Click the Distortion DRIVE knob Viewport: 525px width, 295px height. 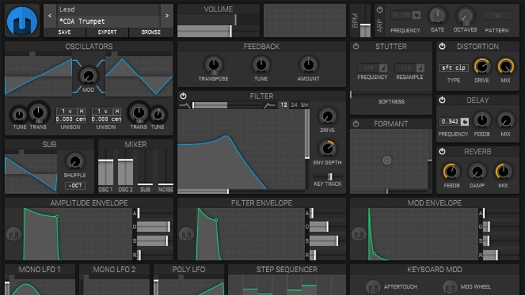pos(482,67)
